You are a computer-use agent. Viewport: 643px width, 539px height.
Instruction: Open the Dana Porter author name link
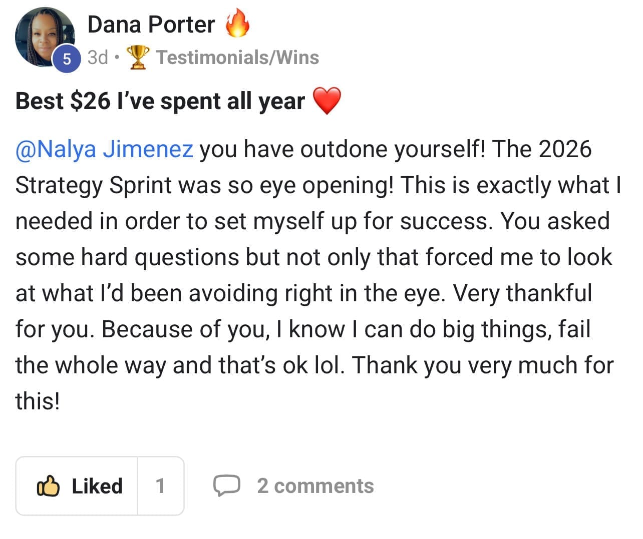click(x=151, y=25)
